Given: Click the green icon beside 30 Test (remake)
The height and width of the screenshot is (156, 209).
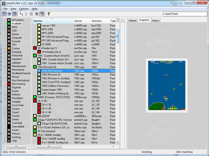Looking at the screenshot, I should (35, 131).
